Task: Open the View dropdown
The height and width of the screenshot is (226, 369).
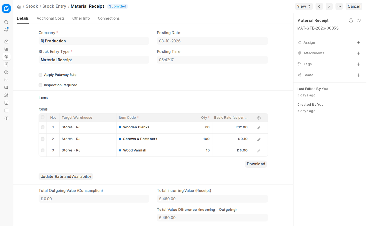Action: tap(303, 6)
